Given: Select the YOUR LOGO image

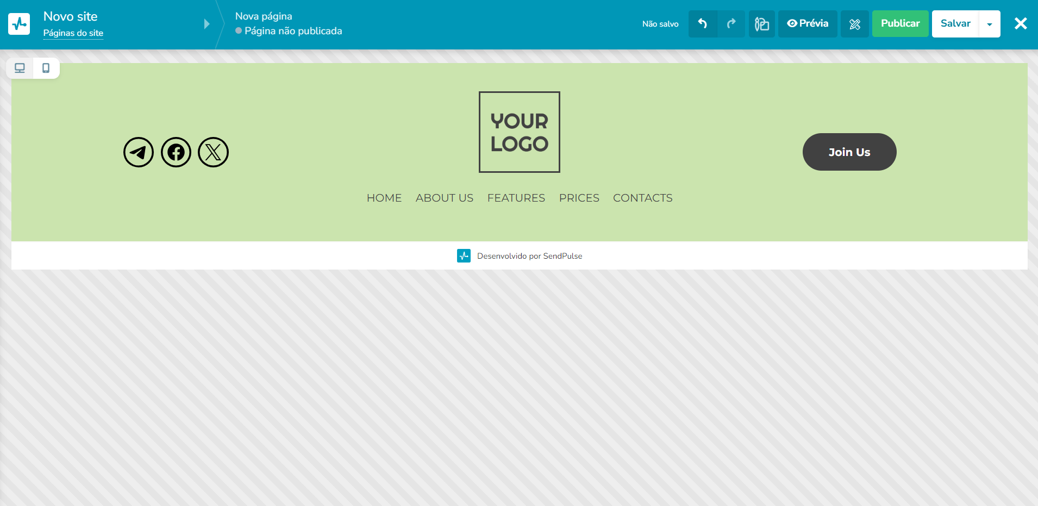Looking at the screenshot, I should (x=520, y=132).
